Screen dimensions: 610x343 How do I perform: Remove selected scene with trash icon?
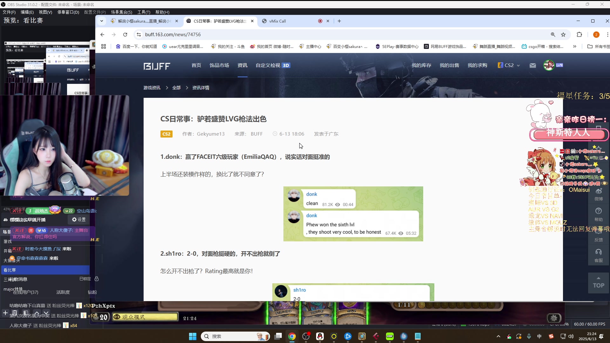pyautogui.click(x=15, y=313)
